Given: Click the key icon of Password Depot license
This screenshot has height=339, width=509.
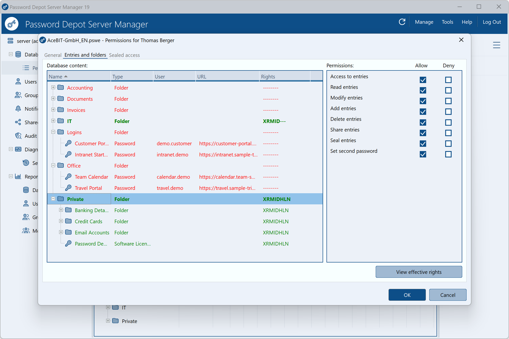Looking at the screenshot, I should [x=68, y=243].
